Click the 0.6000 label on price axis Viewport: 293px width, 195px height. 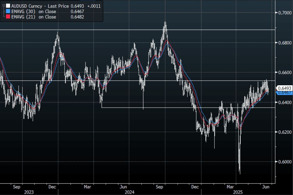pos(284,162)
